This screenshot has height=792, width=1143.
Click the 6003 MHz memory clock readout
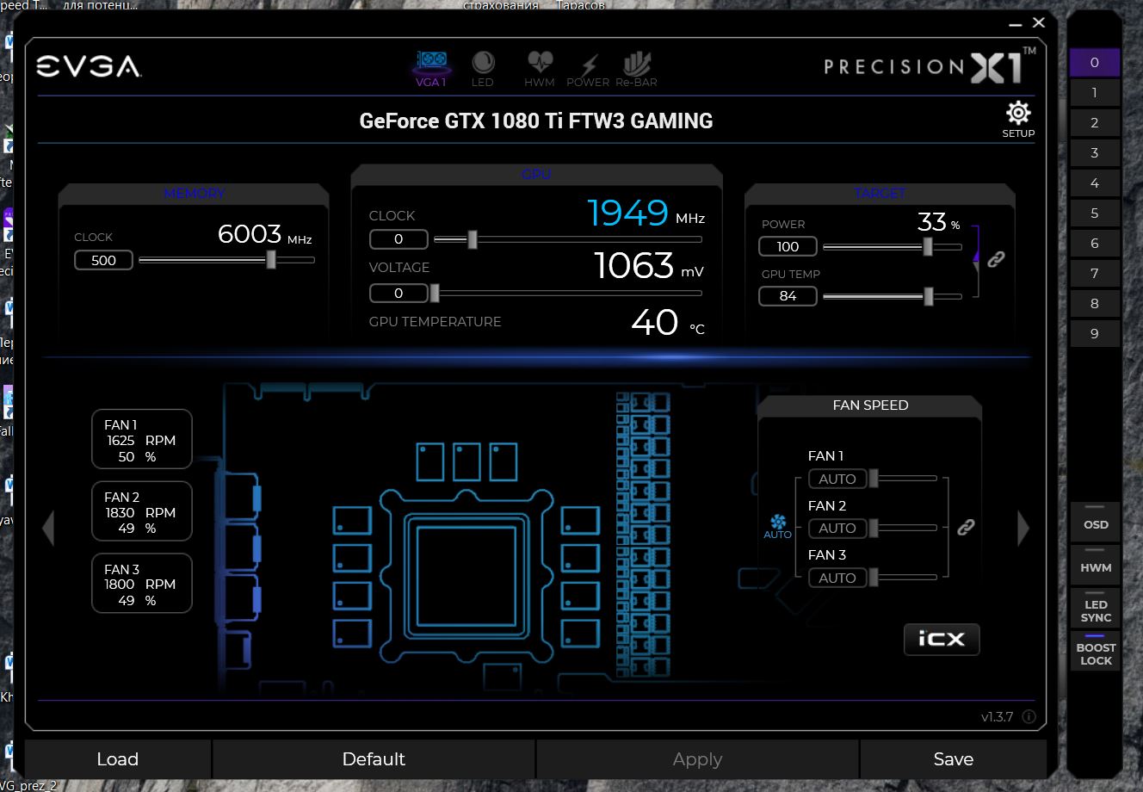(265, 234)
